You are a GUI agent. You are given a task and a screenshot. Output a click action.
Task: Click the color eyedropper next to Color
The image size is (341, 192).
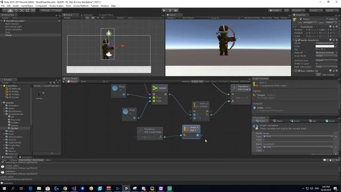pos(336,46)
